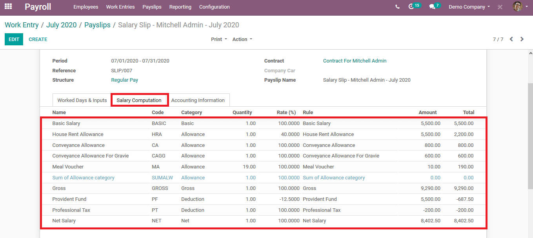Navigate to Work Entry breadcrumb
The image size is (533, 238).
[22, 25]
